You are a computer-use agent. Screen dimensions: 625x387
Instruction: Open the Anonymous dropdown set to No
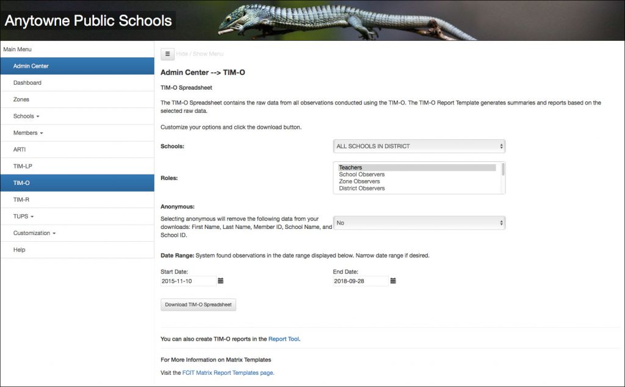419,223
